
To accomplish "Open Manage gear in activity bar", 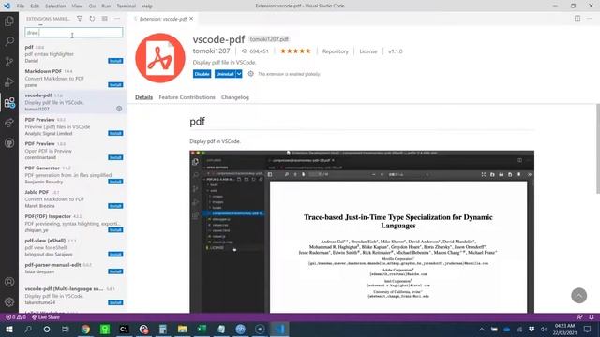I will (x=9, y=301).
